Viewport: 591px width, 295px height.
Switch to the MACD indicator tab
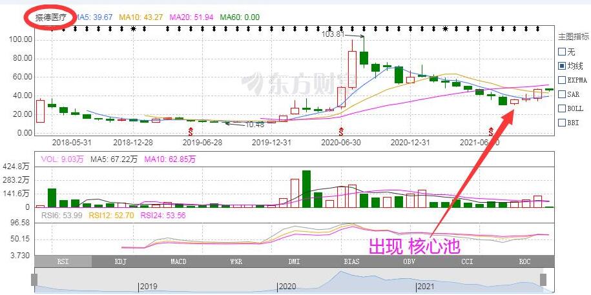(178, 261)
